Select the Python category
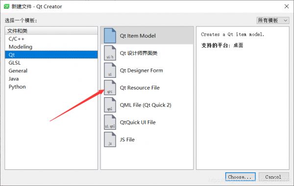 pyautogui.click(x=51, y=87)
